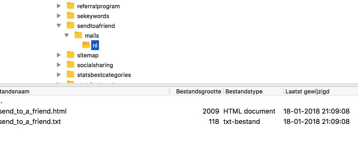This screenshot has width=358, height=143.
Task: Expand the socialsharing folder tree
Action: 59,65
